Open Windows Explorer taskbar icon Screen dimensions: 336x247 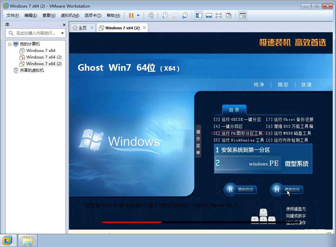click(28, 240)
